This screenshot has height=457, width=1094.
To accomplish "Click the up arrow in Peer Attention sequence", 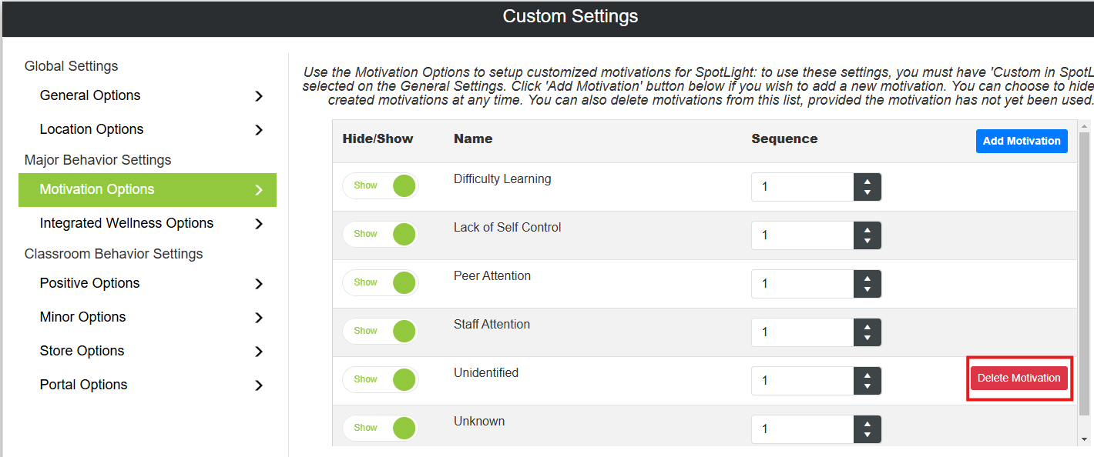I will tap(867, 279).
